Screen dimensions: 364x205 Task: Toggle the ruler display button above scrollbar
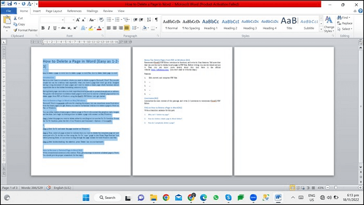(x=360, y=42)
